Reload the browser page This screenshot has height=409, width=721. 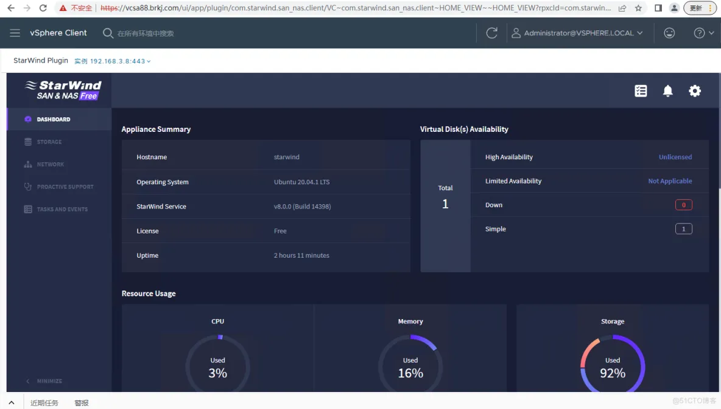coord(43,8)
